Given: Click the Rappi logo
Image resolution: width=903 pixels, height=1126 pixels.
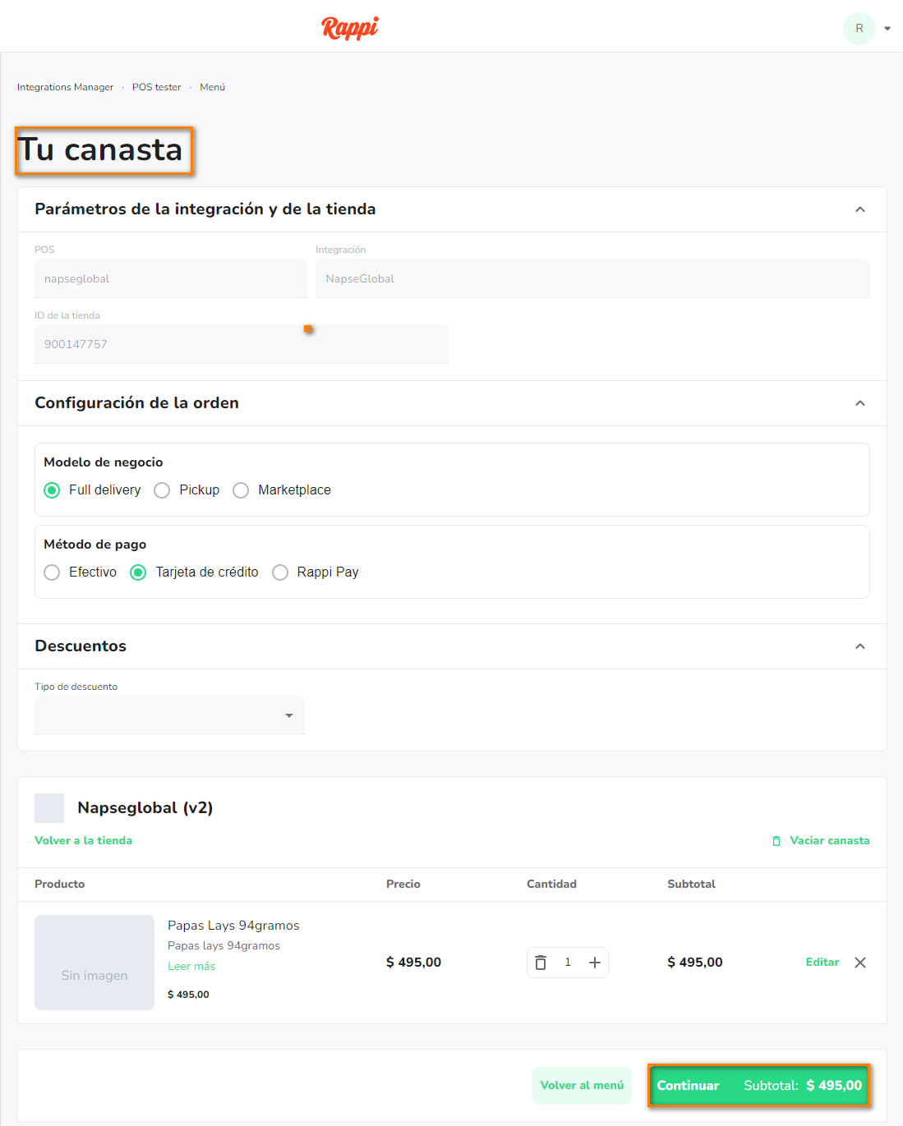Looking at the screenshot, I should click(349, 28).
